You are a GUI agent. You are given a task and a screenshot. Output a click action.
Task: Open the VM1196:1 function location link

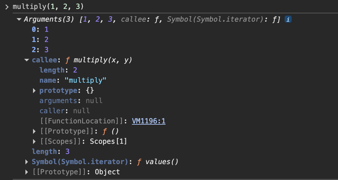pyautogui.click(x=149, y=121)
